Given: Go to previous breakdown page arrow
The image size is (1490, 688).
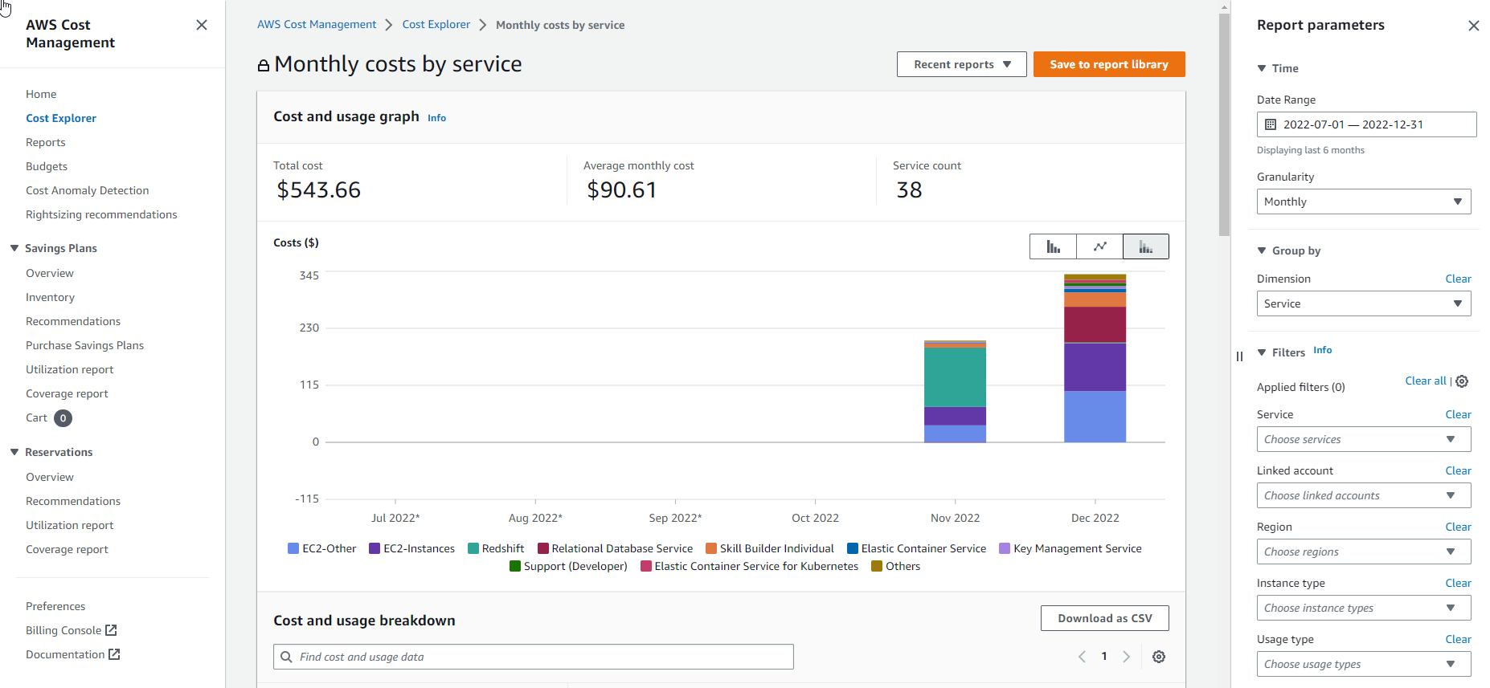Looking at the screenshot, I should click(1082, 657).
